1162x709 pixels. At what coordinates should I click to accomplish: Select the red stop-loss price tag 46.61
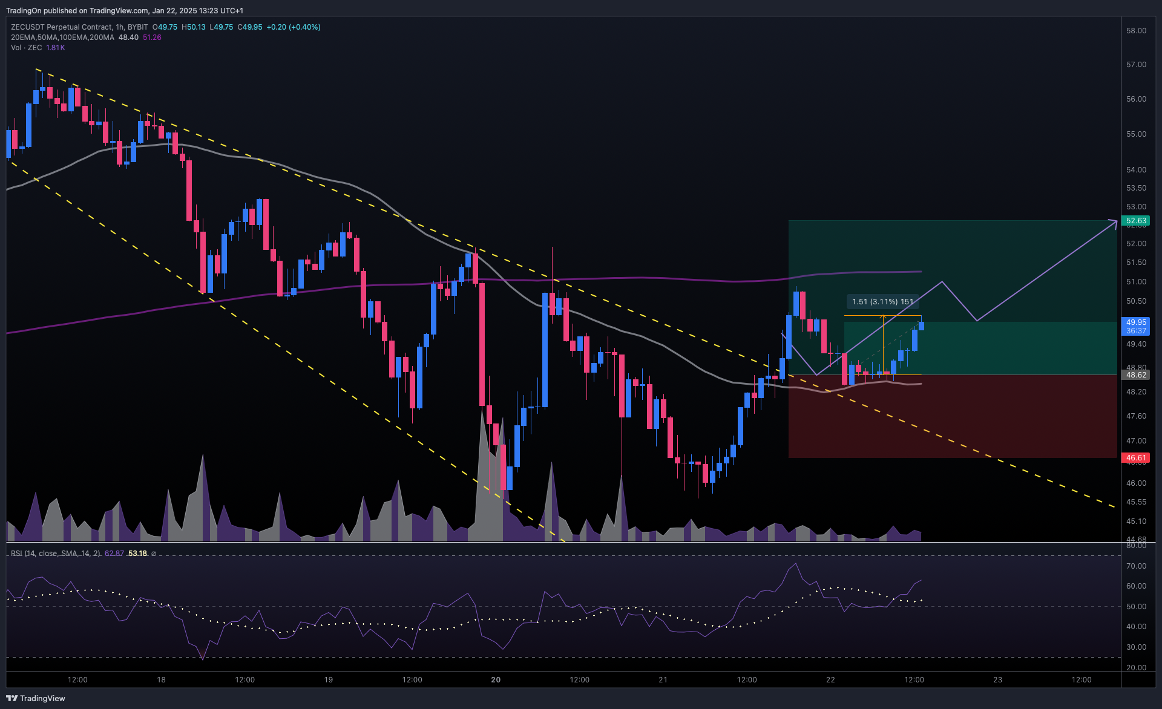1136,458
